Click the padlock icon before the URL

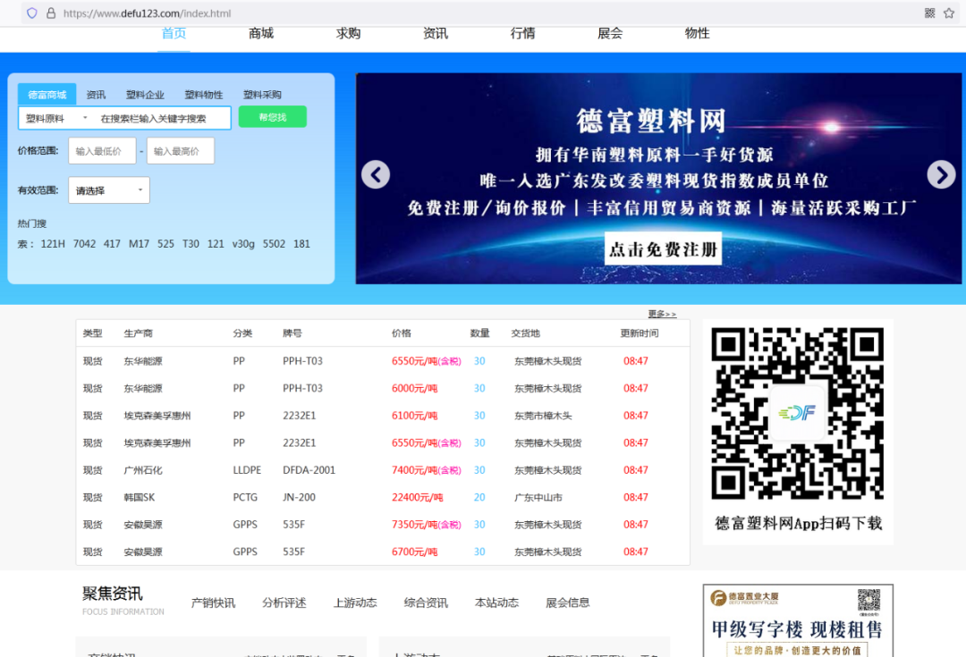[x=49, y=13]
